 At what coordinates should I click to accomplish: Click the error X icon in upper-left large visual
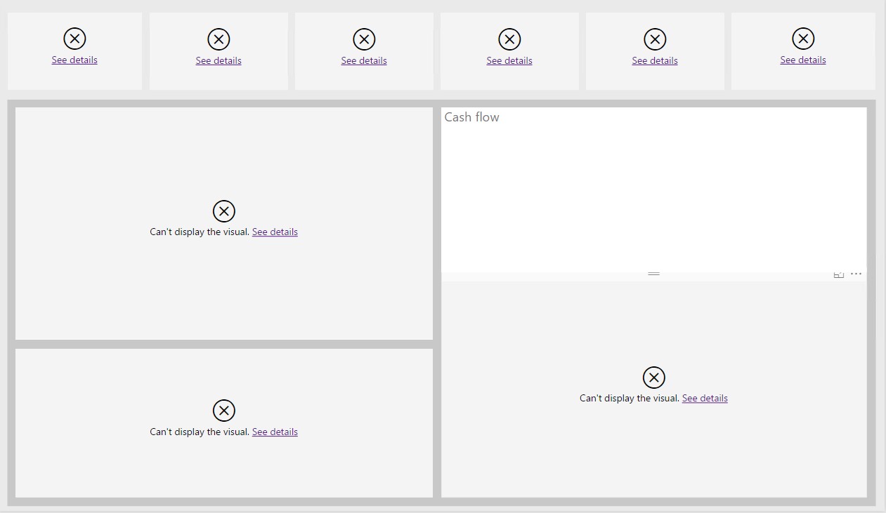coord(223,211)
